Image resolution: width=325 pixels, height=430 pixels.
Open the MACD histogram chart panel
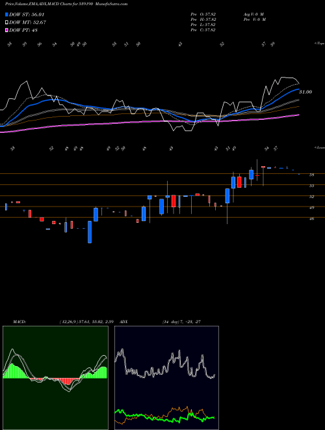click(x=55, y=378)
